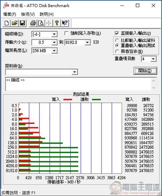Enable the 強制寫入存取(A) checkbox
This screenshot has height=196, width=162.
pyautogui.click(x=66, y=33)
